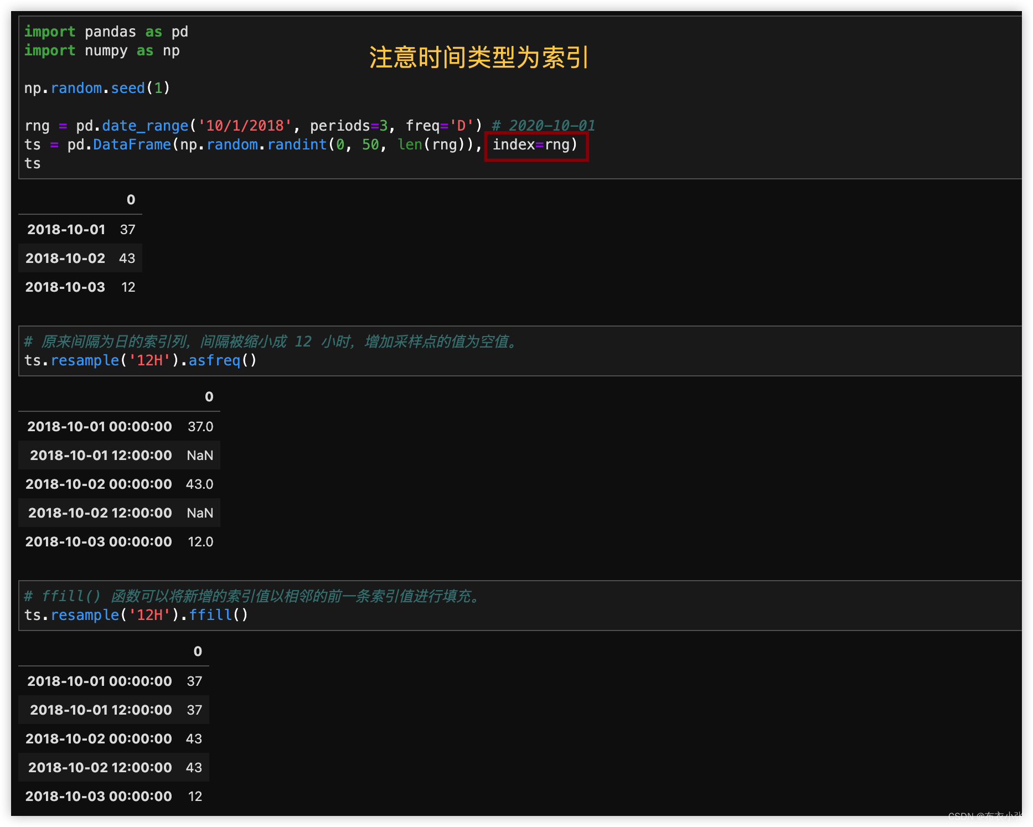
Task: Click the pd.DataFrame call in code
Action: click(x=275, y=144)
